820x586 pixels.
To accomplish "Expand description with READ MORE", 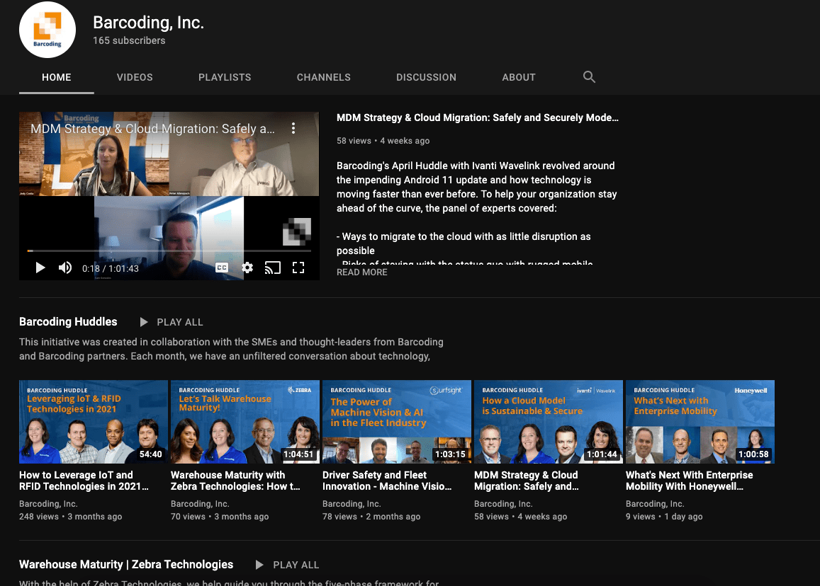I will [362, 272].
